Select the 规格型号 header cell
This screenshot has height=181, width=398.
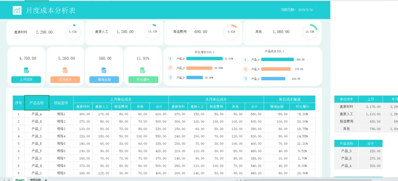pos(61,103)
